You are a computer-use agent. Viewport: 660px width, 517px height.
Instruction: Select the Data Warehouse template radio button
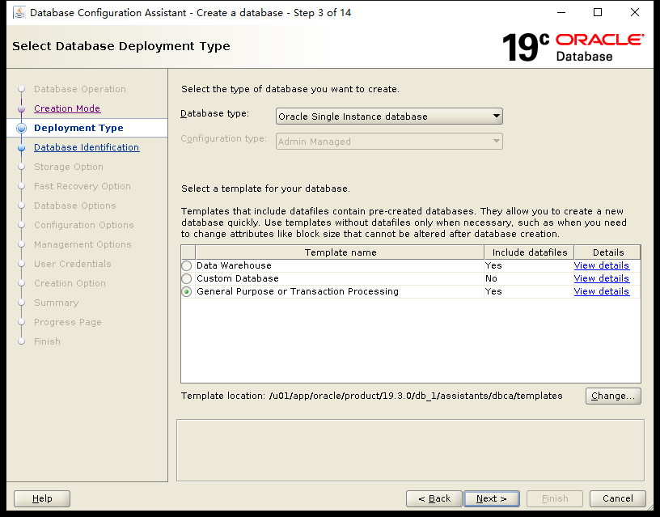187,265
